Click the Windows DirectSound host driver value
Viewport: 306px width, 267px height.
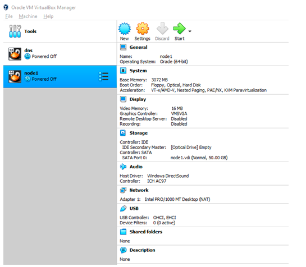click(168, 176)
